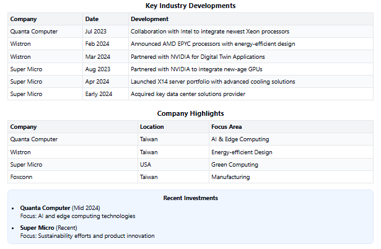Click Taiwan location in Wistron row
Screen dimensions: 381x249
pos(173,152)
